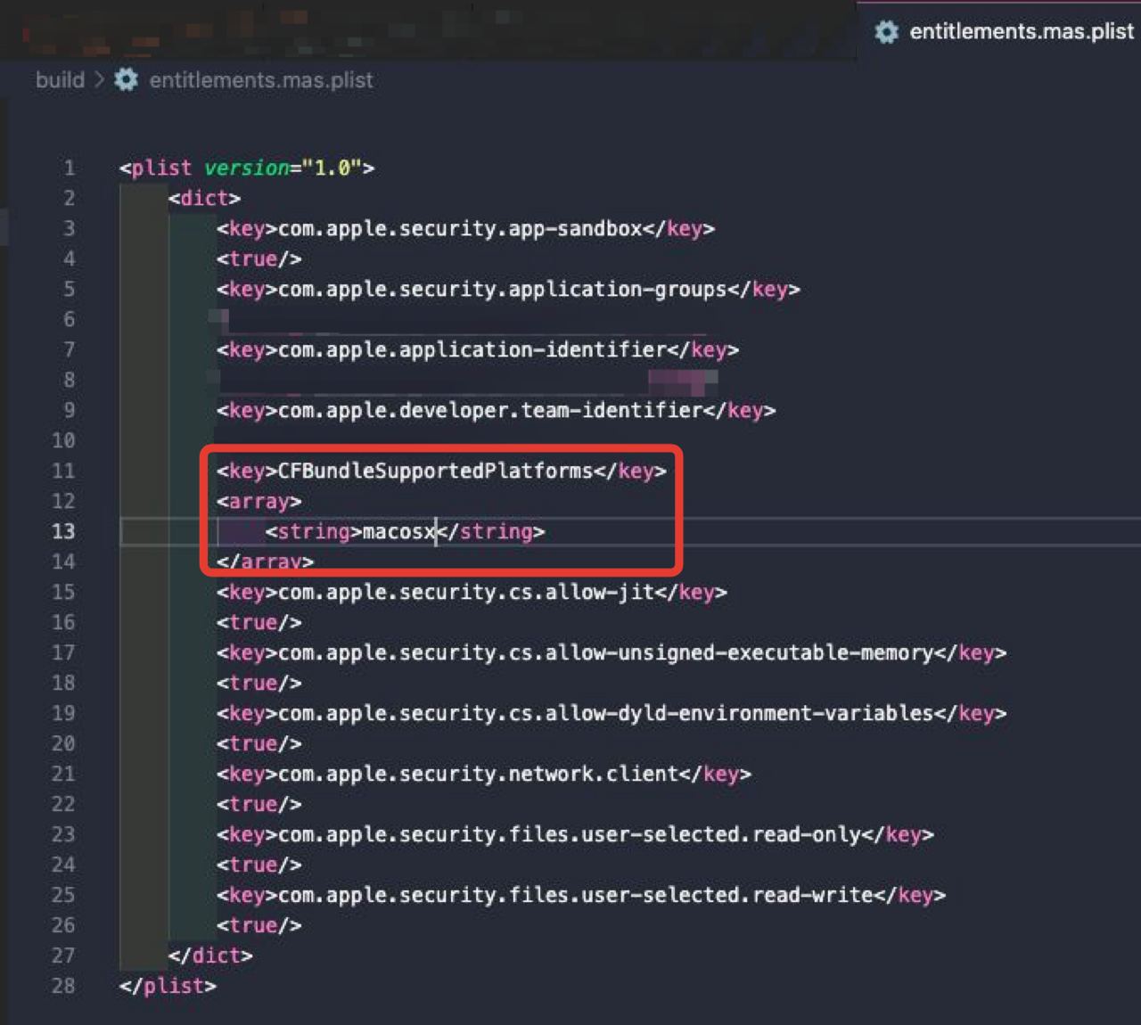Click the entitlements.mas.plist breadcrumb label
The width and height of the screenshot is (1141, 1025).
[x=261, y=80]
